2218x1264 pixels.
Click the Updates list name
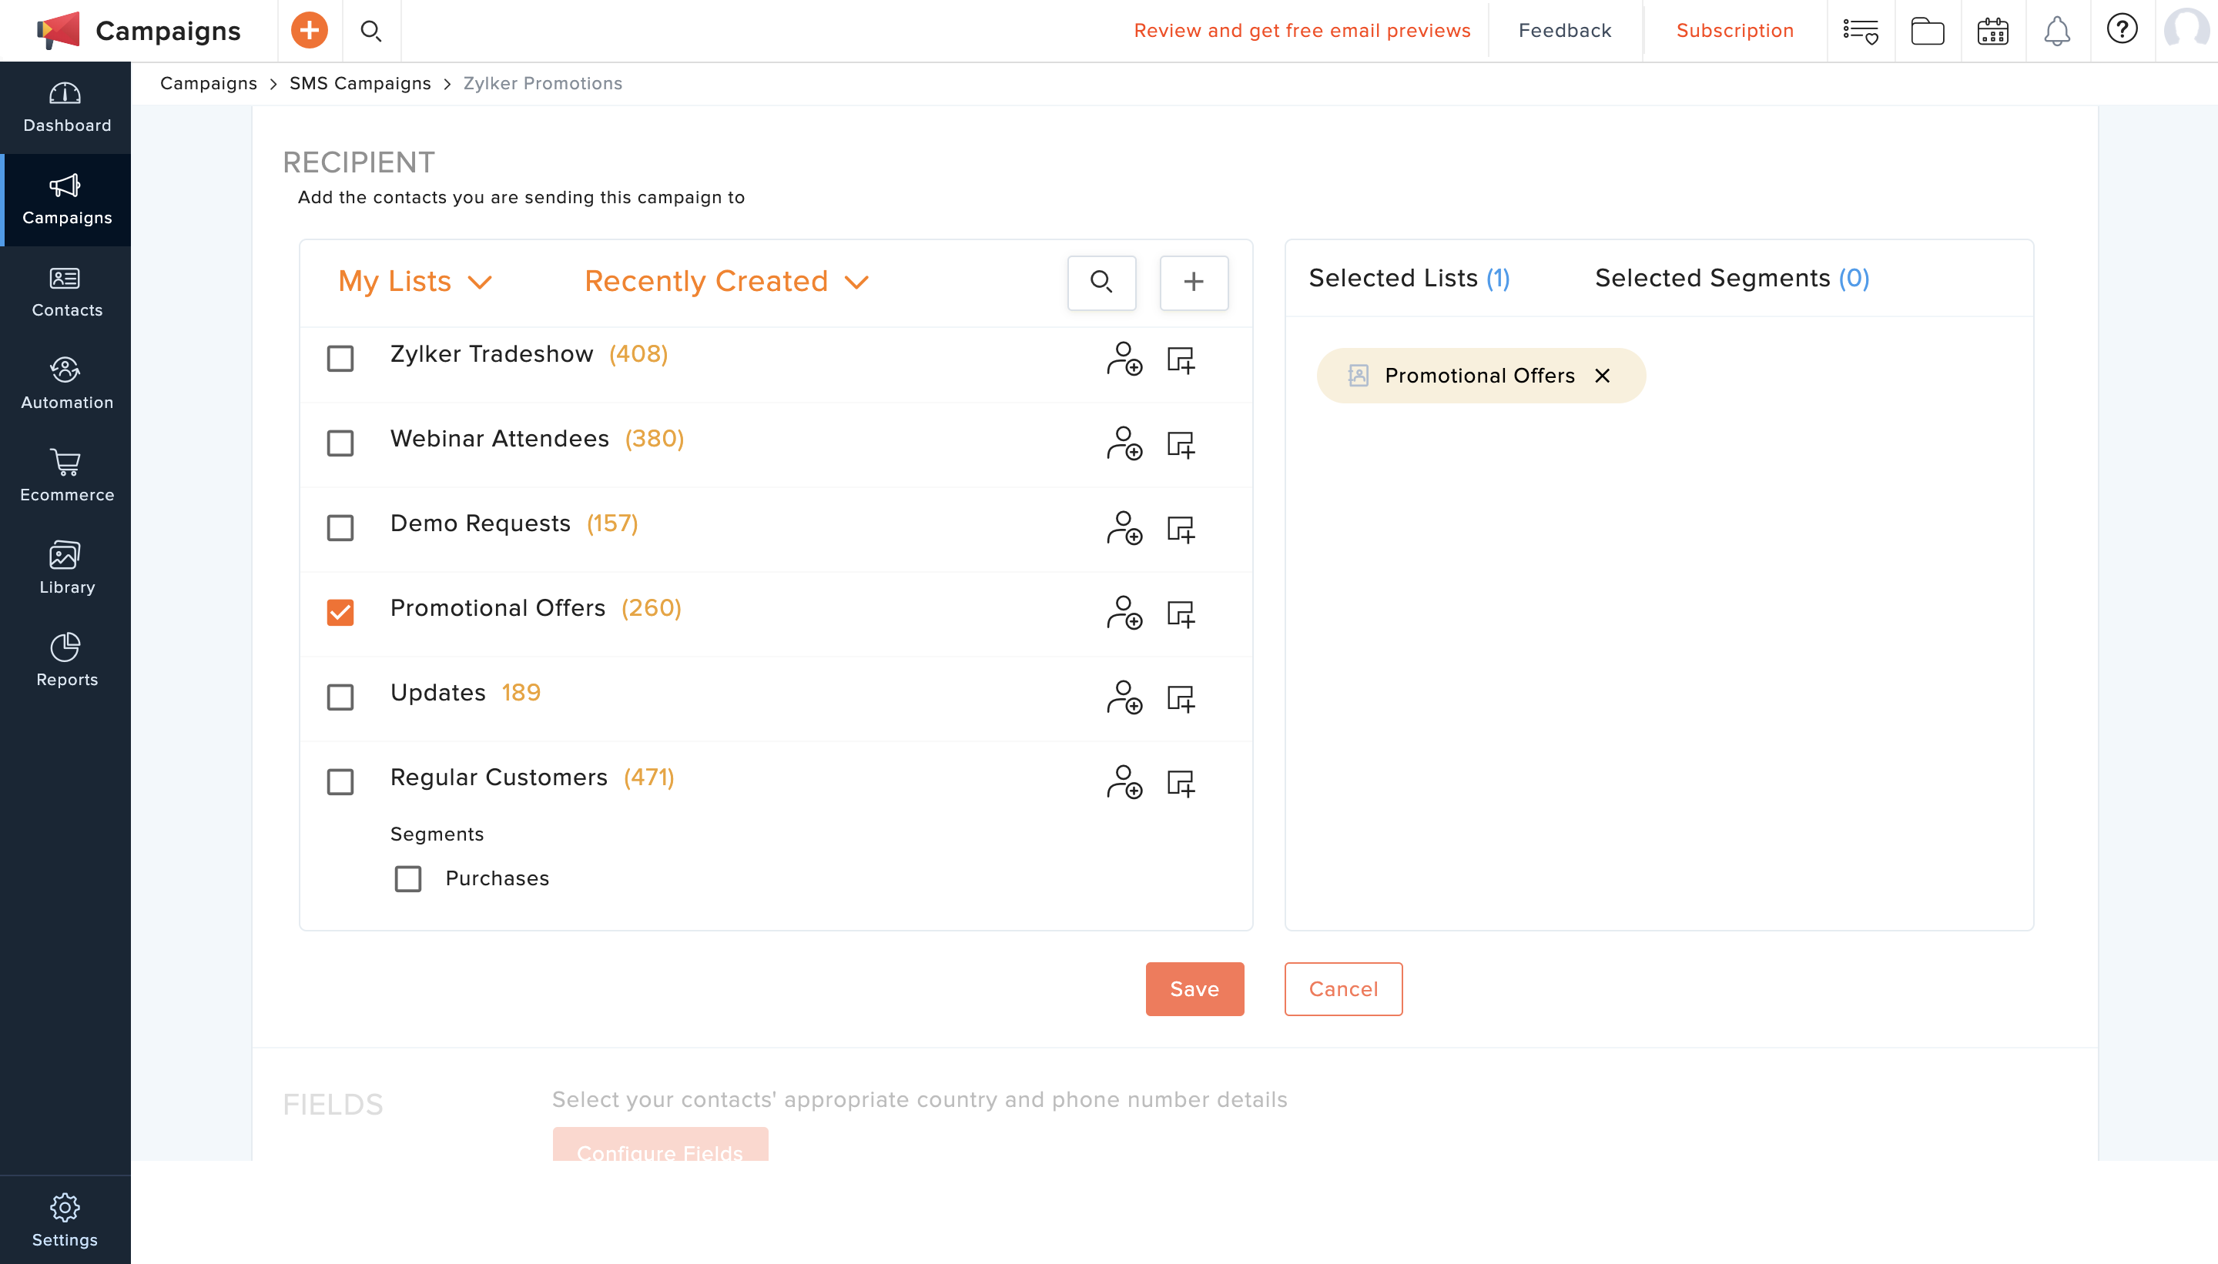437,693
